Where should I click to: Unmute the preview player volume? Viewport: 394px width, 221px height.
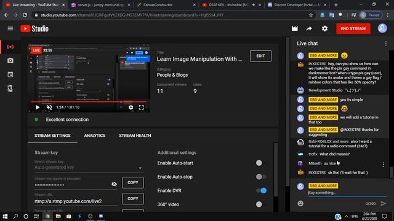point(49,107)
